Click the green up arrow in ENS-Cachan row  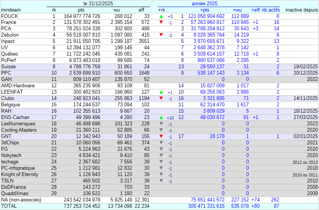pyautogui.click(x=161, y=117)
